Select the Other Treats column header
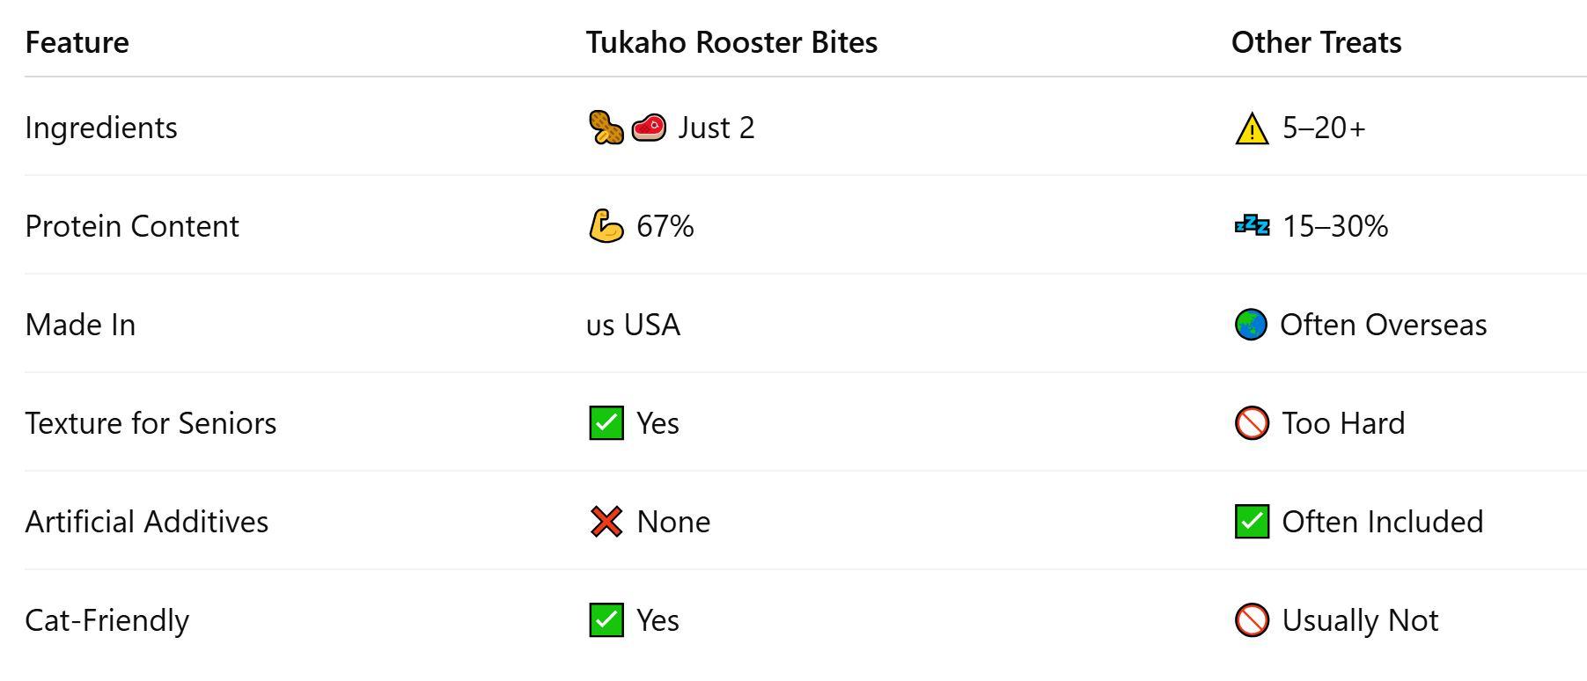Viewport: 1587px width, 681px height. tap(1316, 42)
